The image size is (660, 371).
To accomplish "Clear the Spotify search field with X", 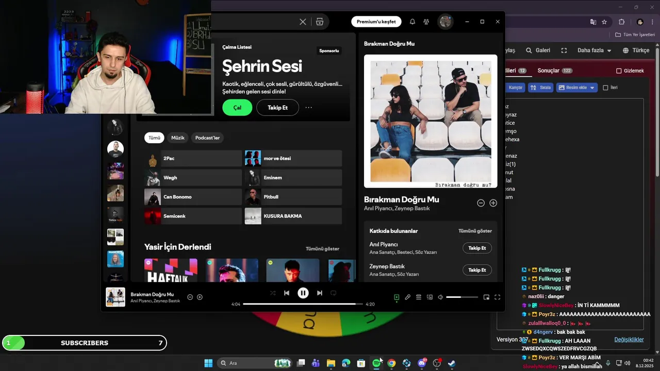I will pyautogui.click(x=303, y=22).
